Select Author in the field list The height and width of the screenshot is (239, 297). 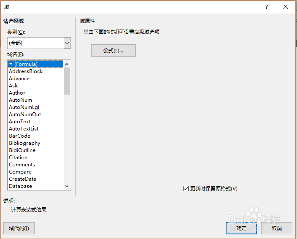click(35, 93)
